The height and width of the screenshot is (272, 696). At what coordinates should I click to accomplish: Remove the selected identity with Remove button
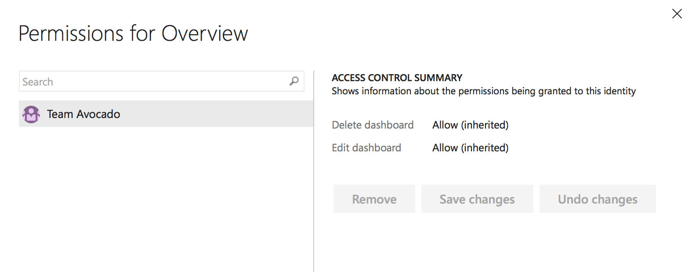pyautogui.click(x=374, y=199)
